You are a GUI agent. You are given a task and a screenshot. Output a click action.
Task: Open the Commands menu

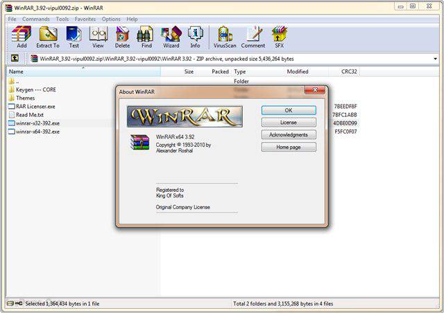[36, 19]
